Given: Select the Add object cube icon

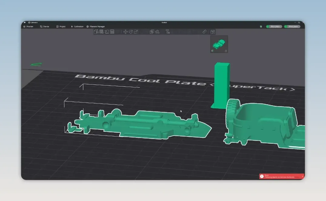Looking at the screenshot, I should (x=96, y=31).
